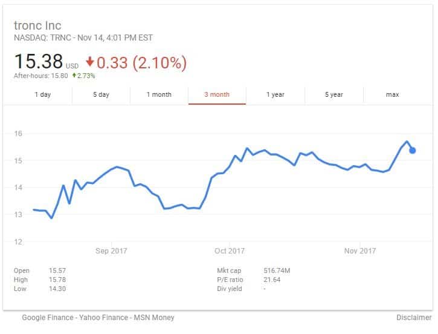Screen dimensions: 438x334
Task: Click the Nov 2017 axis label
Action: coord(360,250)
